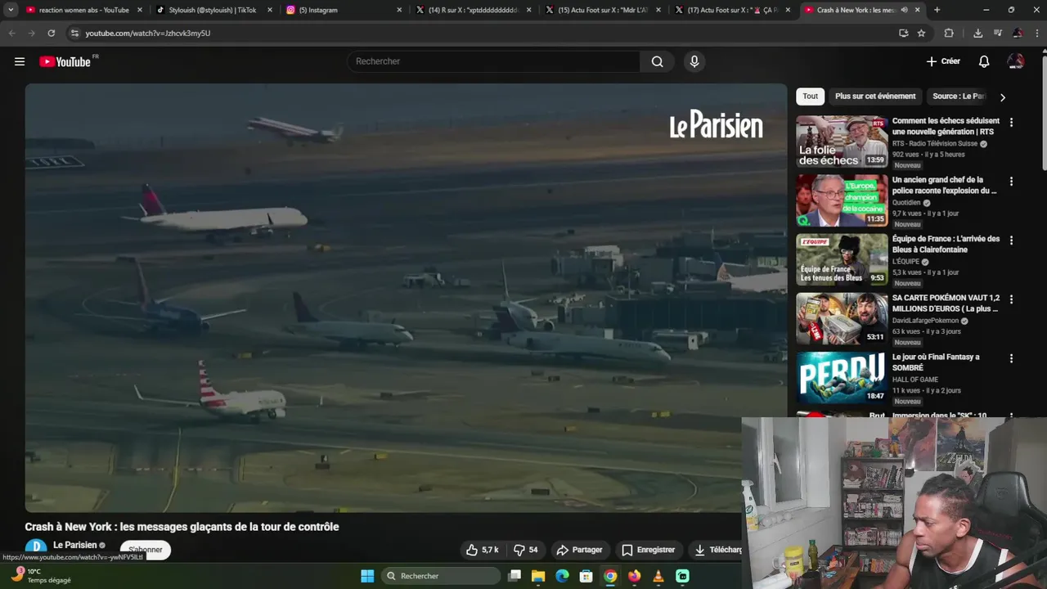
Task: Open options for SA CARTE POKÉMON video
Action: click(x=1011, y=299)
